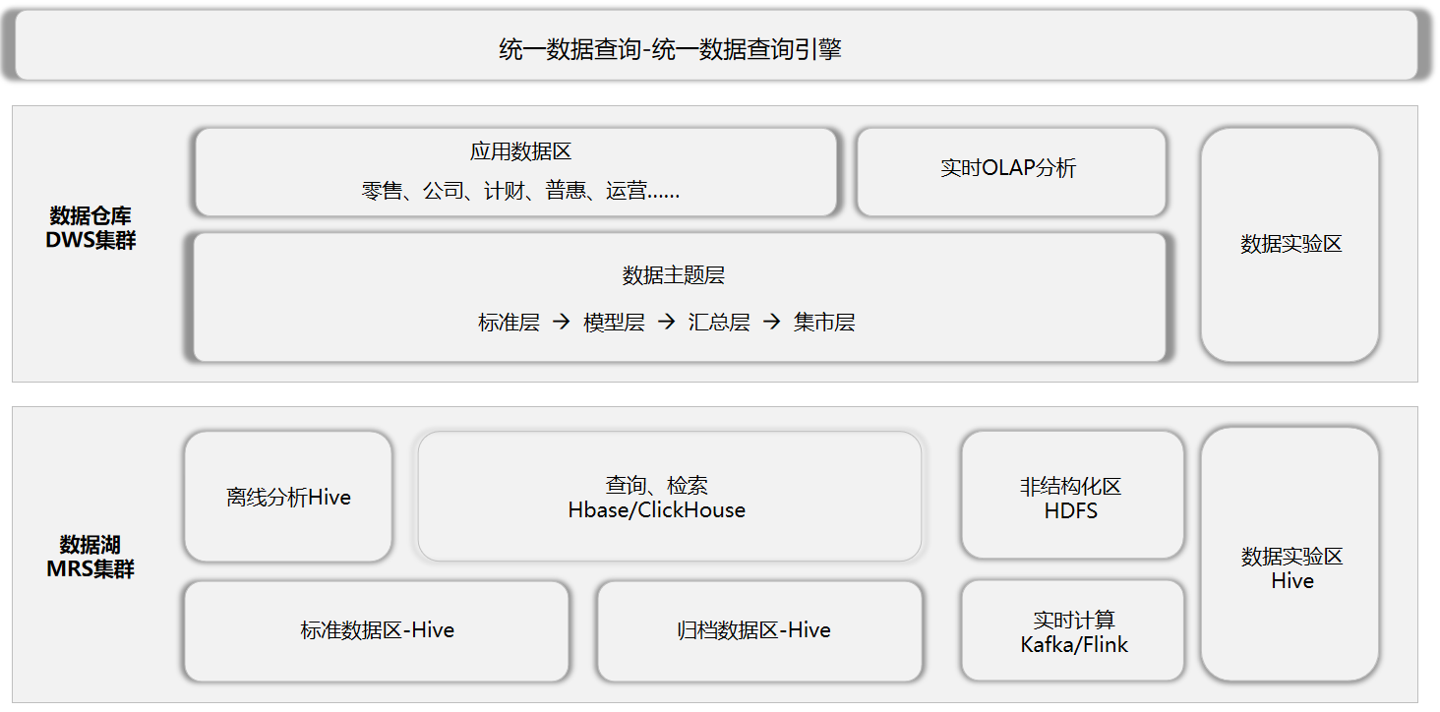Select the 离线分析Hive module
1440x712 pixels.
click(287, 496)
